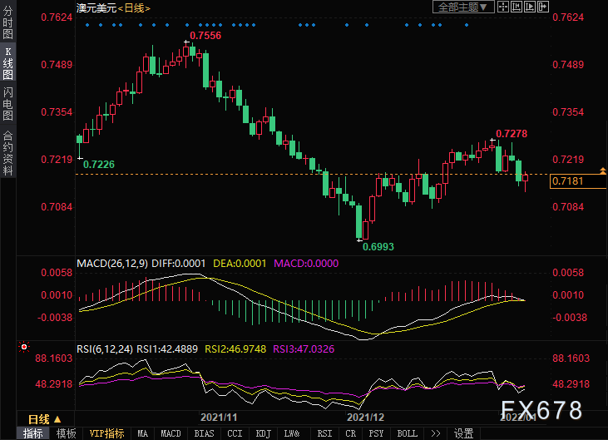The width and height of the screenshot is (608, 440).
Task: Open the 设置 settings button
Action: (463, 433)
